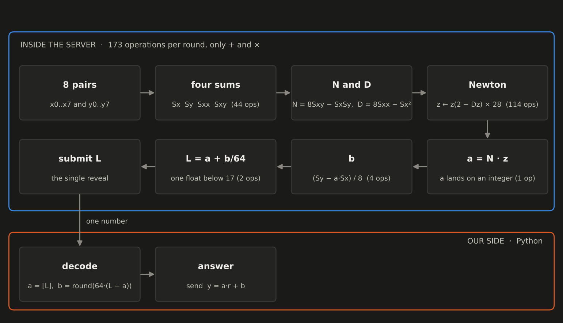Click the 'OUR SIDE · Python' label

click(x=505, y=241)
